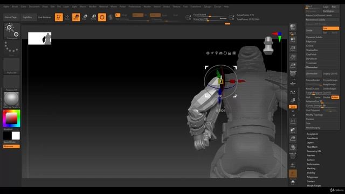Viewport: 345px width, 194px height.
Task: Open the gizmo menu list icon
Action: 234,53
